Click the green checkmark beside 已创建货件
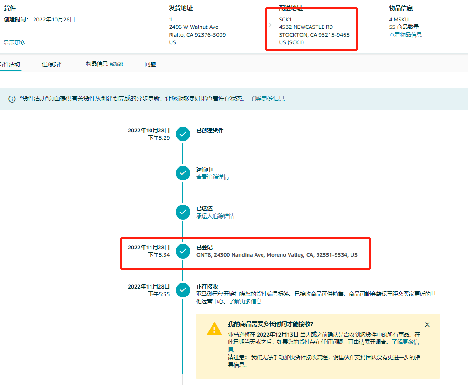Image resolution: width=468 pixels, height=385 pixels. pyautogui.click(x=182, y=134)
